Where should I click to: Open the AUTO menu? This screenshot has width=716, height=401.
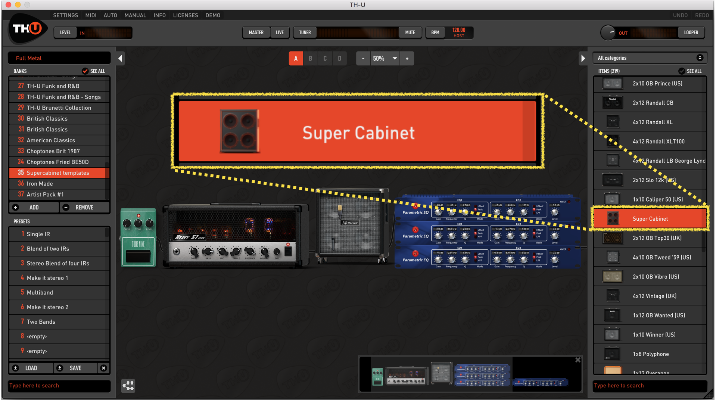coord(110,15)
